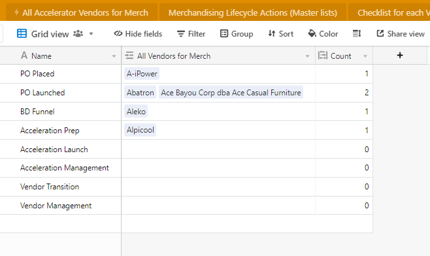
Task: Open the Group records option
Action: 237,34
